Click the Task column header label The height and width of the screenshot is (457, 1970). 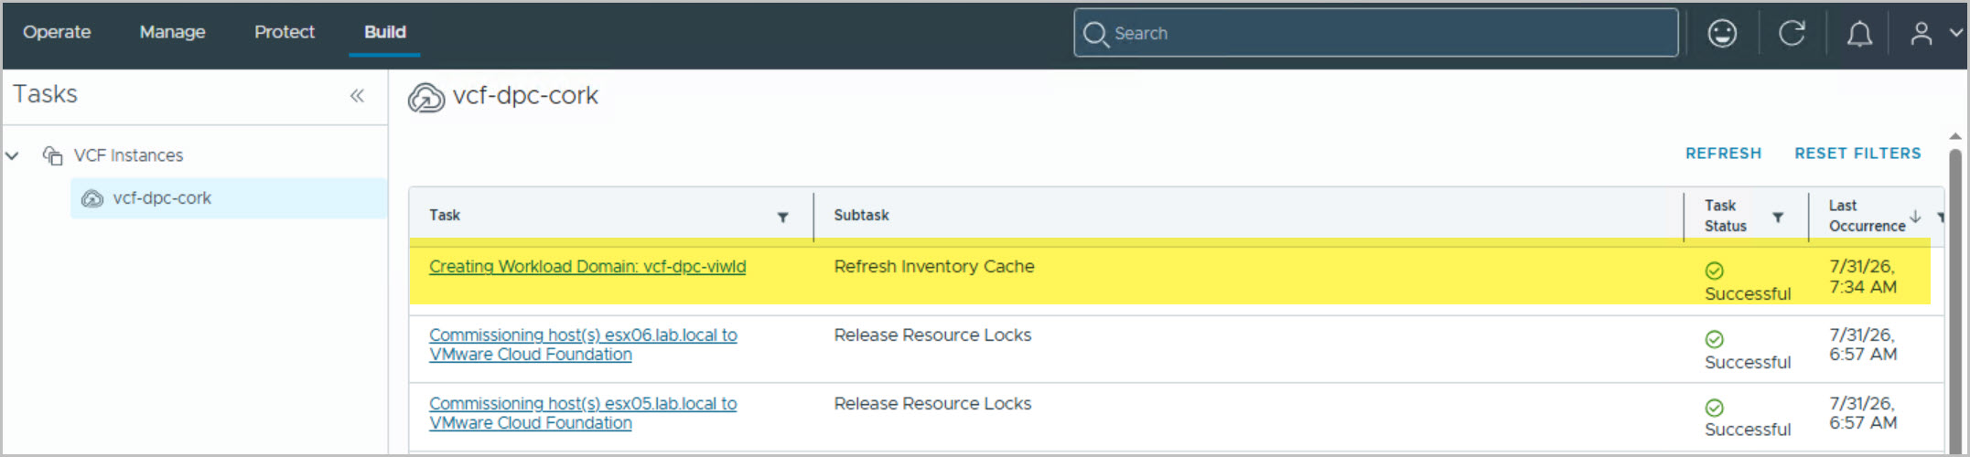tap(445, 216)
